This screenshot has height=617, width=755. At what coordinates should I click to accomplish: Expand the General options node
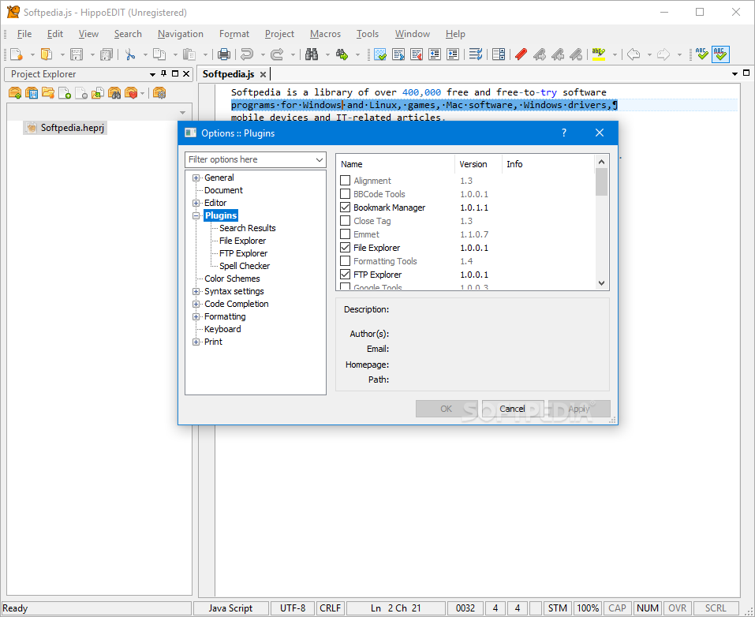[x=196, y=178]
